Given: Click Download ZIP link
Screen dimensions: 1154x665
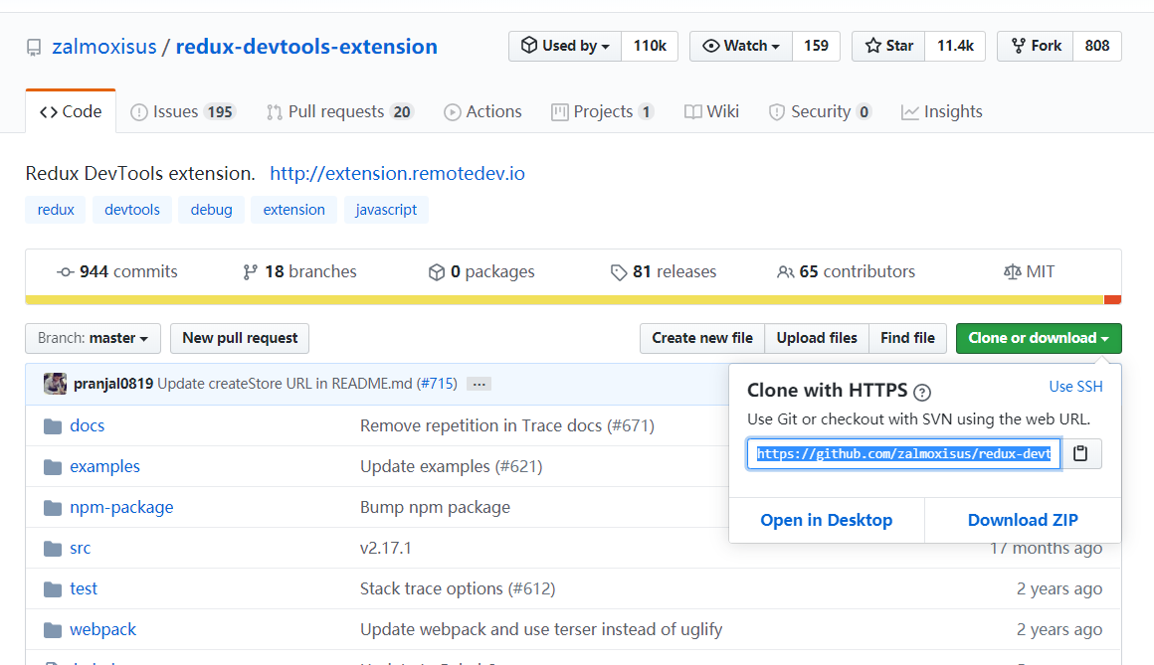Looking at the screenshot, I should (1023, 520).
